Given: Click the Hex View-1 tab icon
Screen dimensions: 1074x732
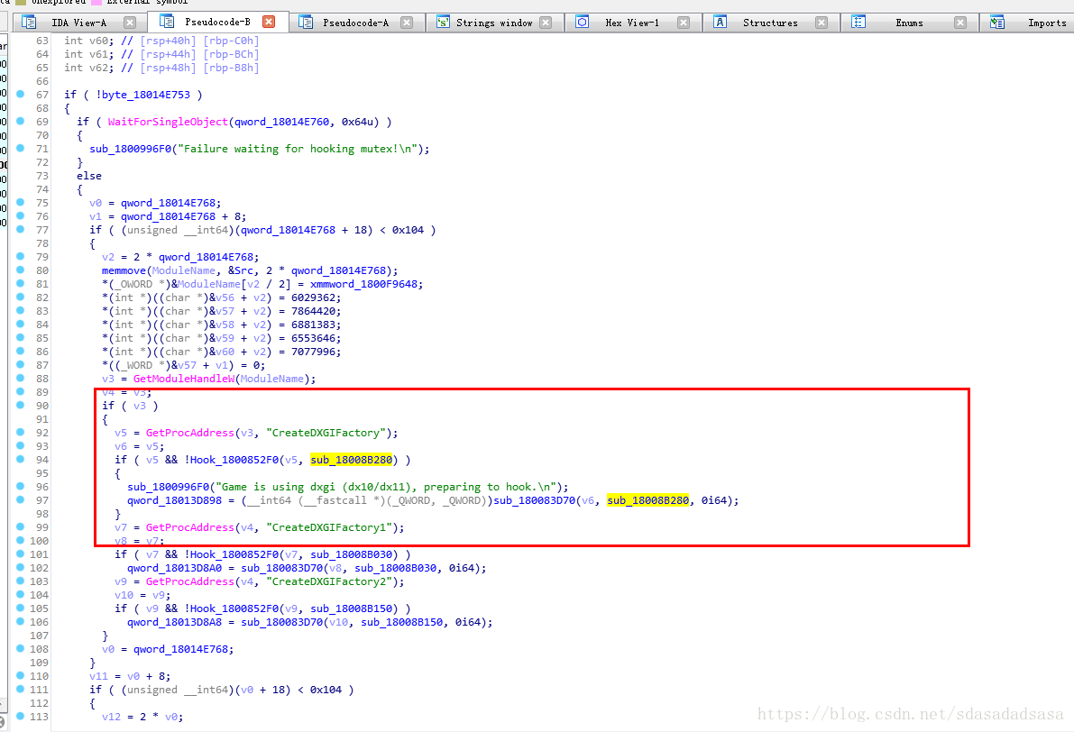Looking at the screenshot, I should click(582, 22).
